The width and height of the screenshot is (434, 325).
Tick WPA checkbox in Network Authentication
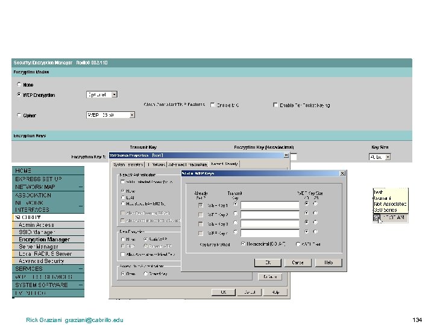[x=122, y=182]
